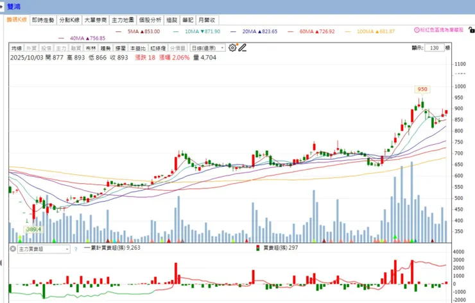Click the pink 粉紅色區塊 notice link
The height and width of the screenshot is (303, 475).
coord(442,30)
